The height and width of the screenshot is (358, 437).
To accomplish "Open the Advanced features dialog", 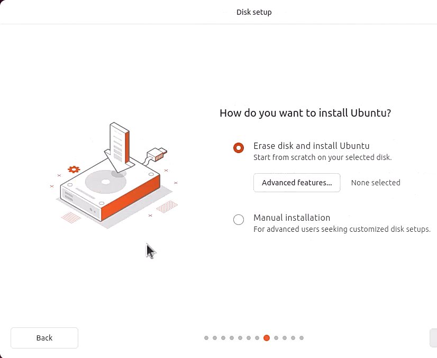I will pyautogui.click(x=297, y=183).
